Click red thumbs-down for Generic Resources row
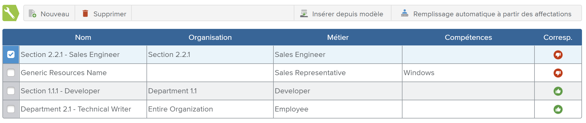This screenshot has width=586, height=123. pyautogui.click(x=558, y=73)
